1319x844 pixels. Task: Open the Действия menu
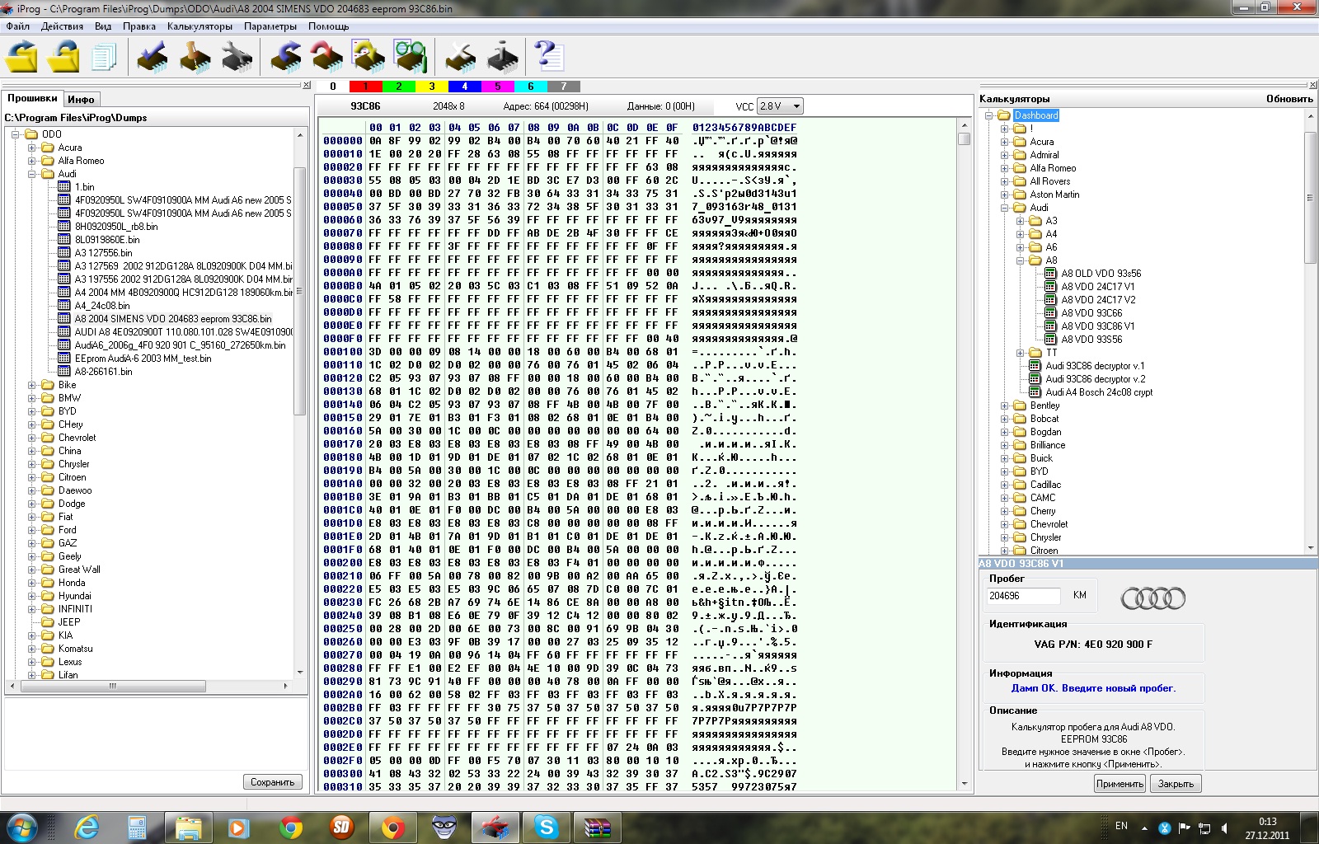(x=62, y=26)
